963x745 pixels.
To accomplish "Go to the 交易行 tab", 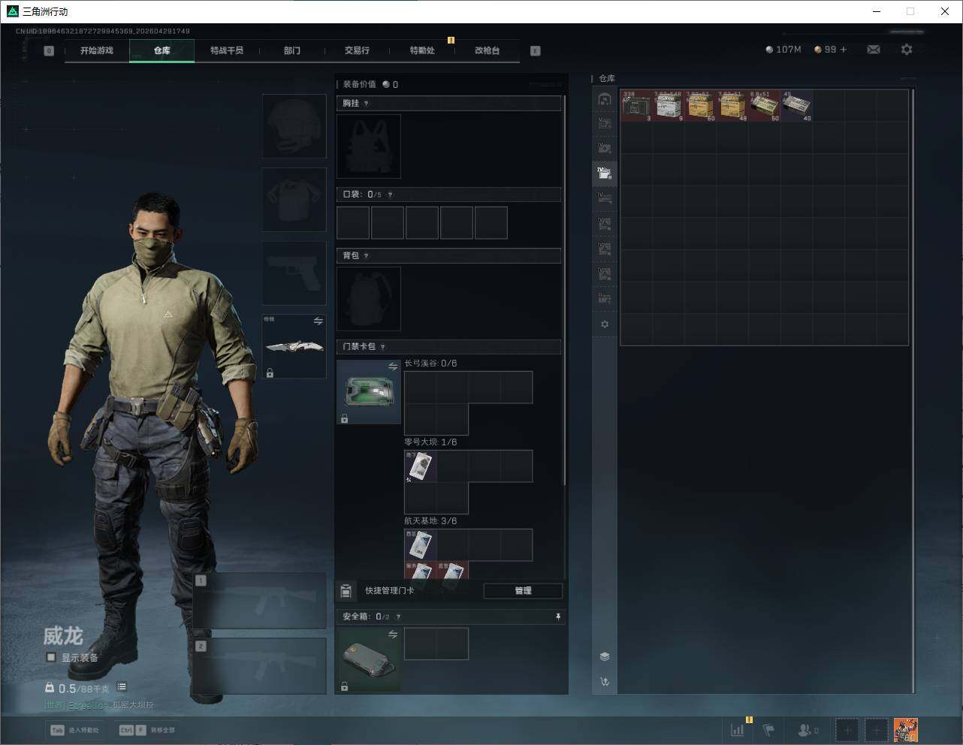I will tap(357, 50).
